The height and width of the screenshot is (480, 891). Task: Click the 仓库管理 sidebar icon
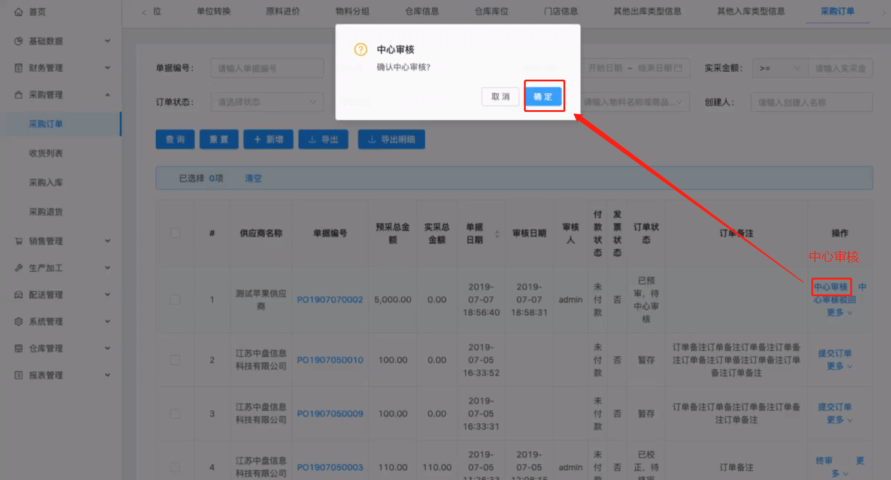(19, 348)
